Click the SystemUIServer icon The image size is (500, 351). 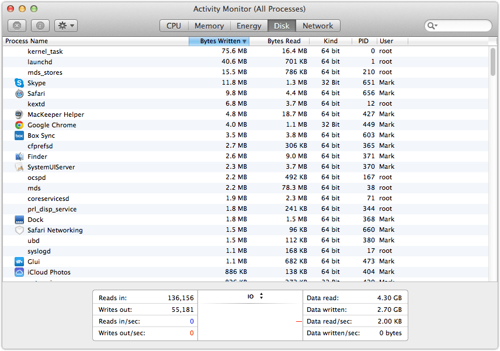[19, 167]
